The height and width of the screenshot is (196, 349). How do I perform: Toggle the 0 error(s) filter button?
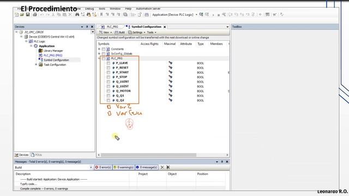103,167
